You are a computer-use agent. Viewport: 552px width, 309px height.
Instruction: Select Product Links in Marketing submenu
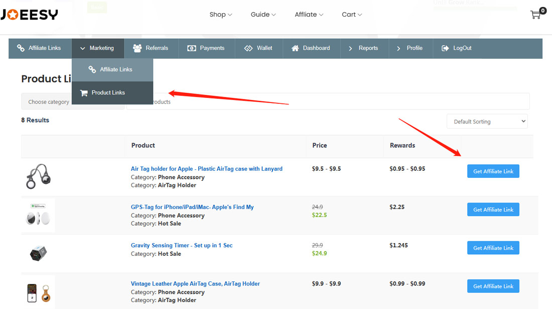point(108,93)
